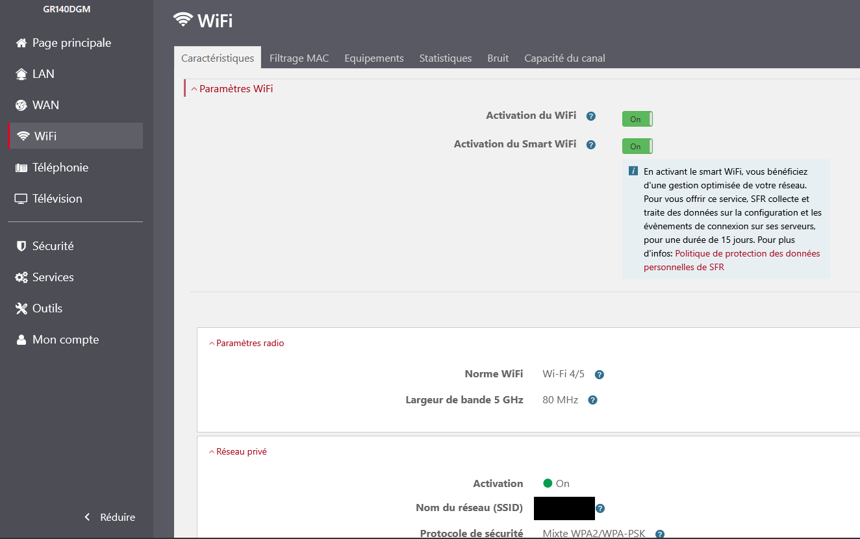This screenshot has height=539, width=860.
Task: Click the home icon for Page principale
Action: pos(21,44)
